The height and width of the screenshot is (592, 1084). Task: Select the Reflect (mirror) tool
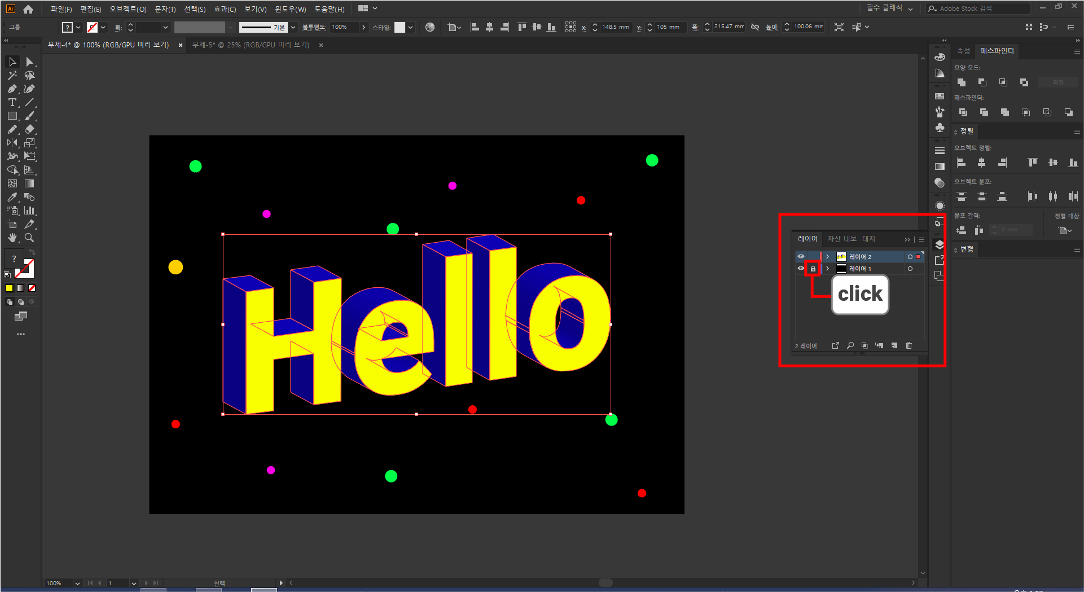tap(12, 143)
